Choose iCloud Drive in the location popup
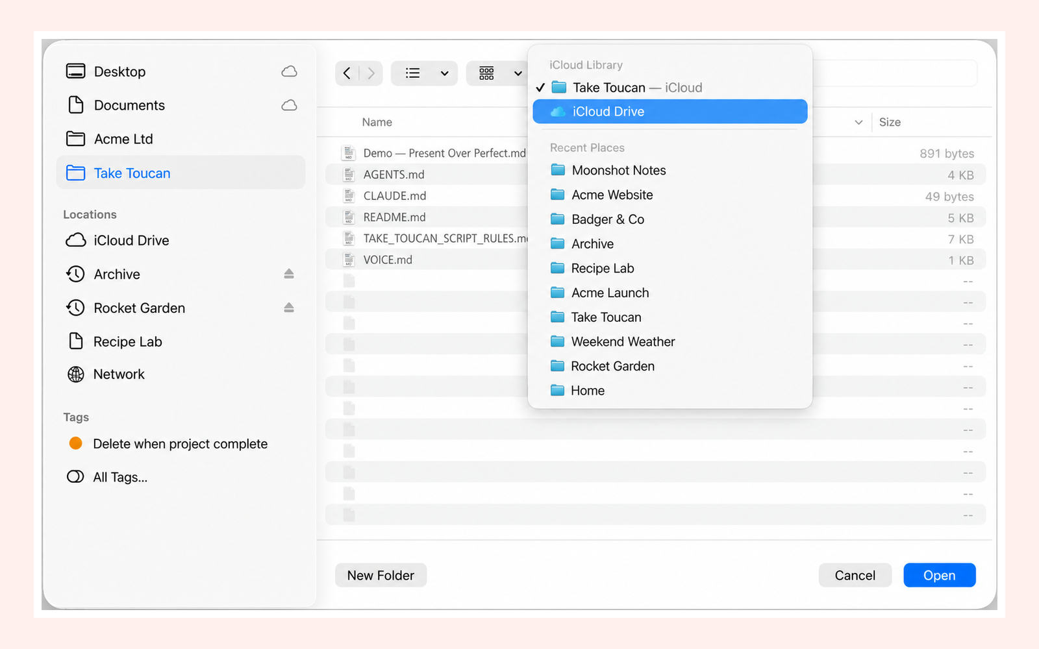1039x649 pixels. (670, 112)
